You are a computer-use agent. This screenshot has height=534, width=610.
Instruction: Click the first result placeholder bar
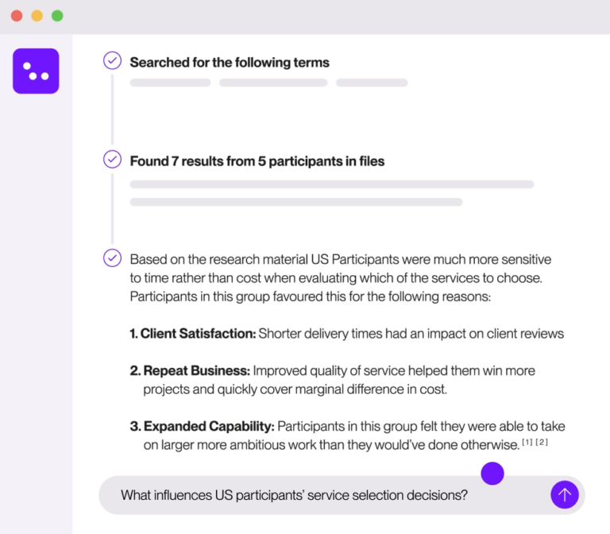331,184
